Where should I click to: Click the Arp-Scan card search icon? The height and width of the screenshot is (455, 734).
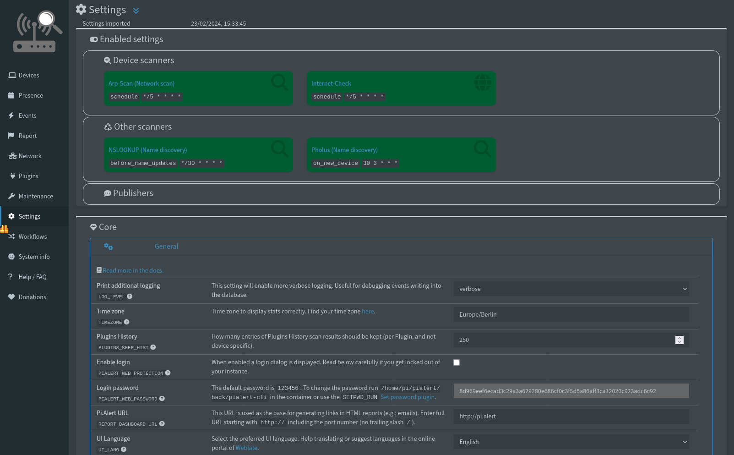279,82
